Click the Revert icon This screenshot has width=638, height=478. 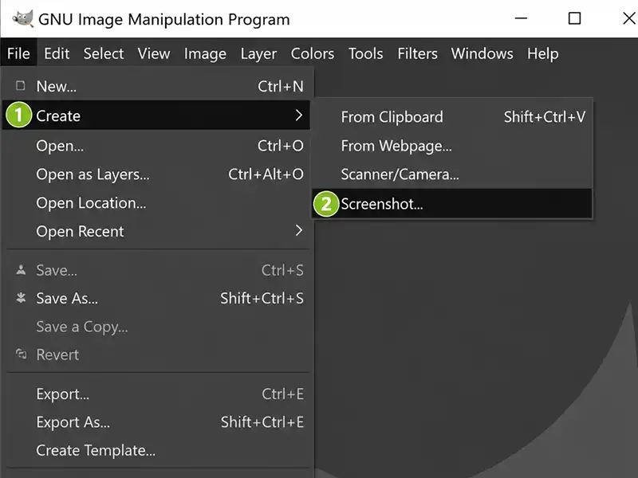click(x=22, y=354)
